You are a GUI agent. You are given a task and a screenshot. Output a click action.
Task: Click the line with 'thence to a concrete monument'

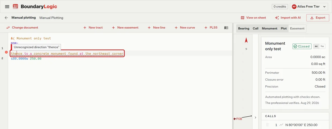coord(67,54)
